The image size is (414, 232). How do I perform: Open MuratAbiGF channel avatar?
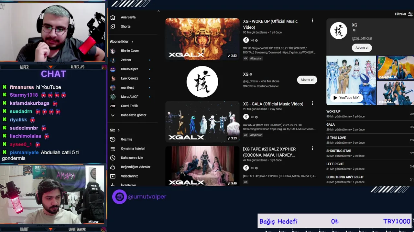click(113, 97)
